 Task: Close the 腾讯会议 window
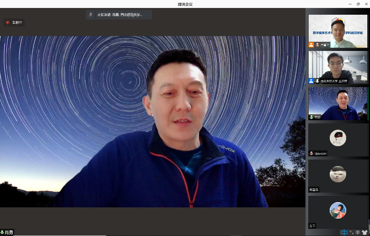(x=366, y=4)
